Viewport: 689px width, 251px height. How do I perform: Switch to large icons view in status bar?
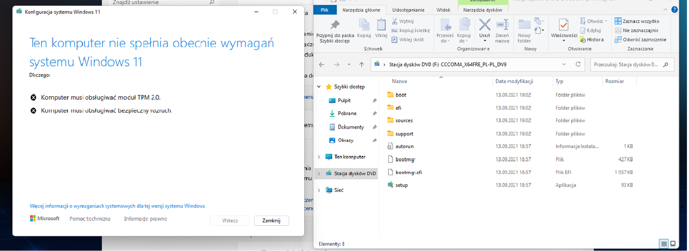pyautogui.click(x=673, y=244)
